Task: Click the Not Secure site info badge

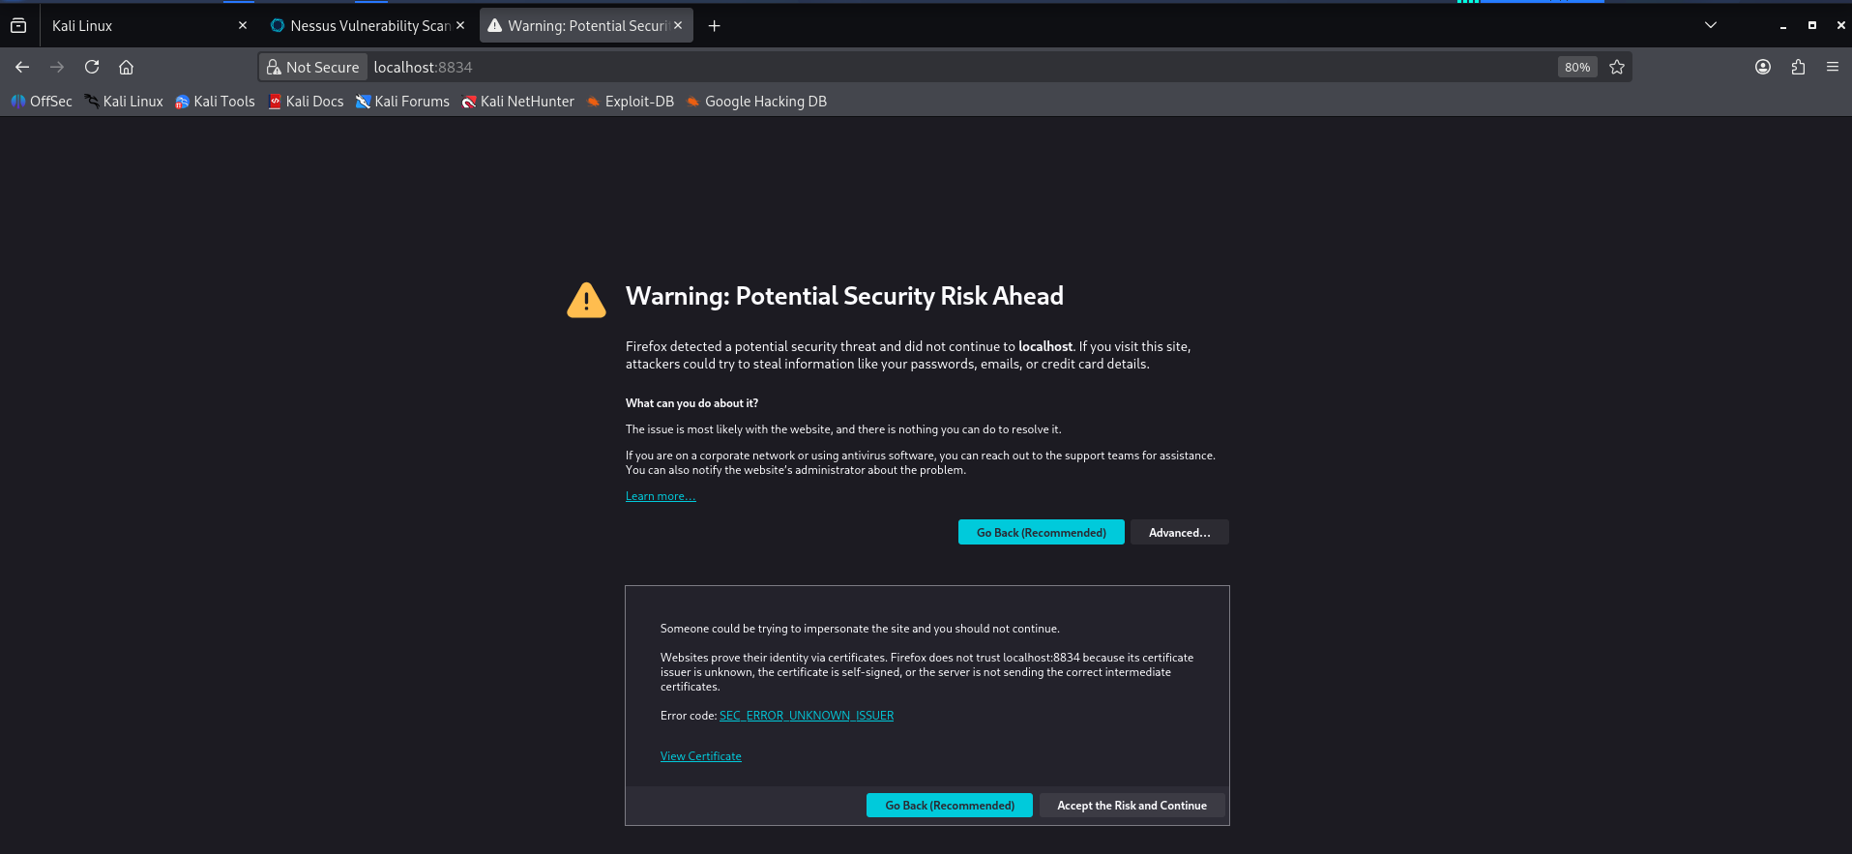Action: pyautogui.click(x=313, y=67)
